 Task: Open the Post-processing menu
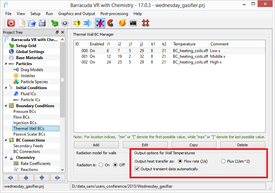coord(114,14)
